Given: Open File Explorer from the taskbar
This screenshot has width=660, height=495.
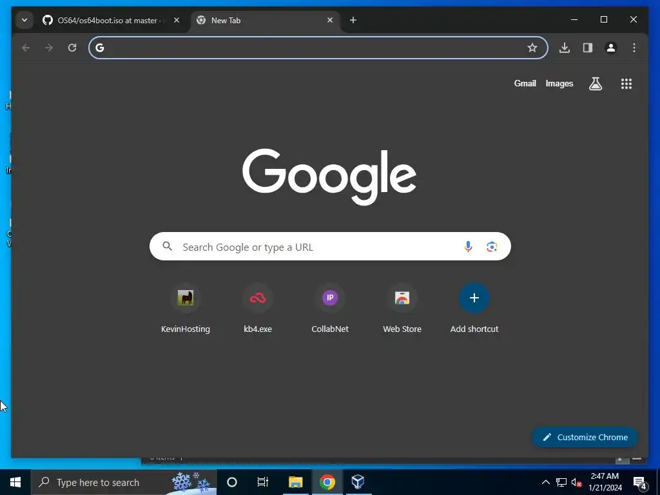Looking at the screenshot, I should 295,482.
